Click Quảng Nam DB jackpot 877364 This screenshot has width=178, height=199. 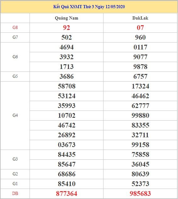pos(67,194)
